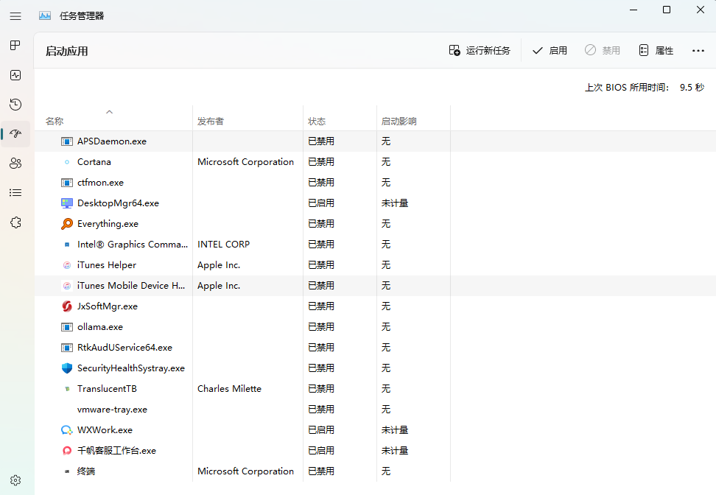Select the TranslucentTB row name
The image size is (716, 495).
click(x=107, y=389)
